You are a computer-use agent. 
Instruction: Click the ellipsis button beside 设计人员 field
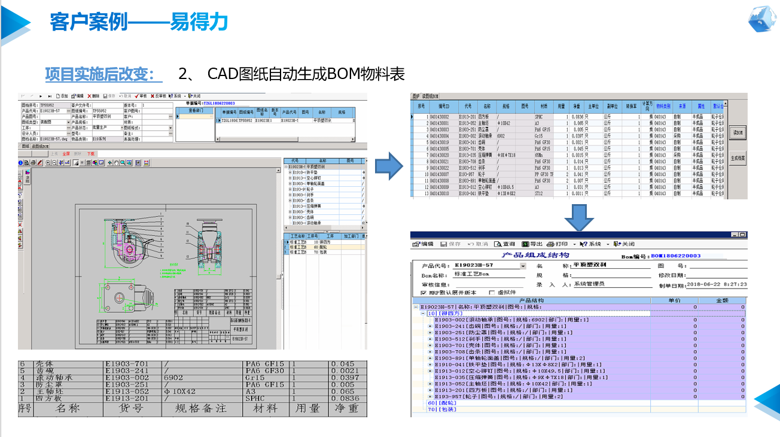tap(68, 133)
